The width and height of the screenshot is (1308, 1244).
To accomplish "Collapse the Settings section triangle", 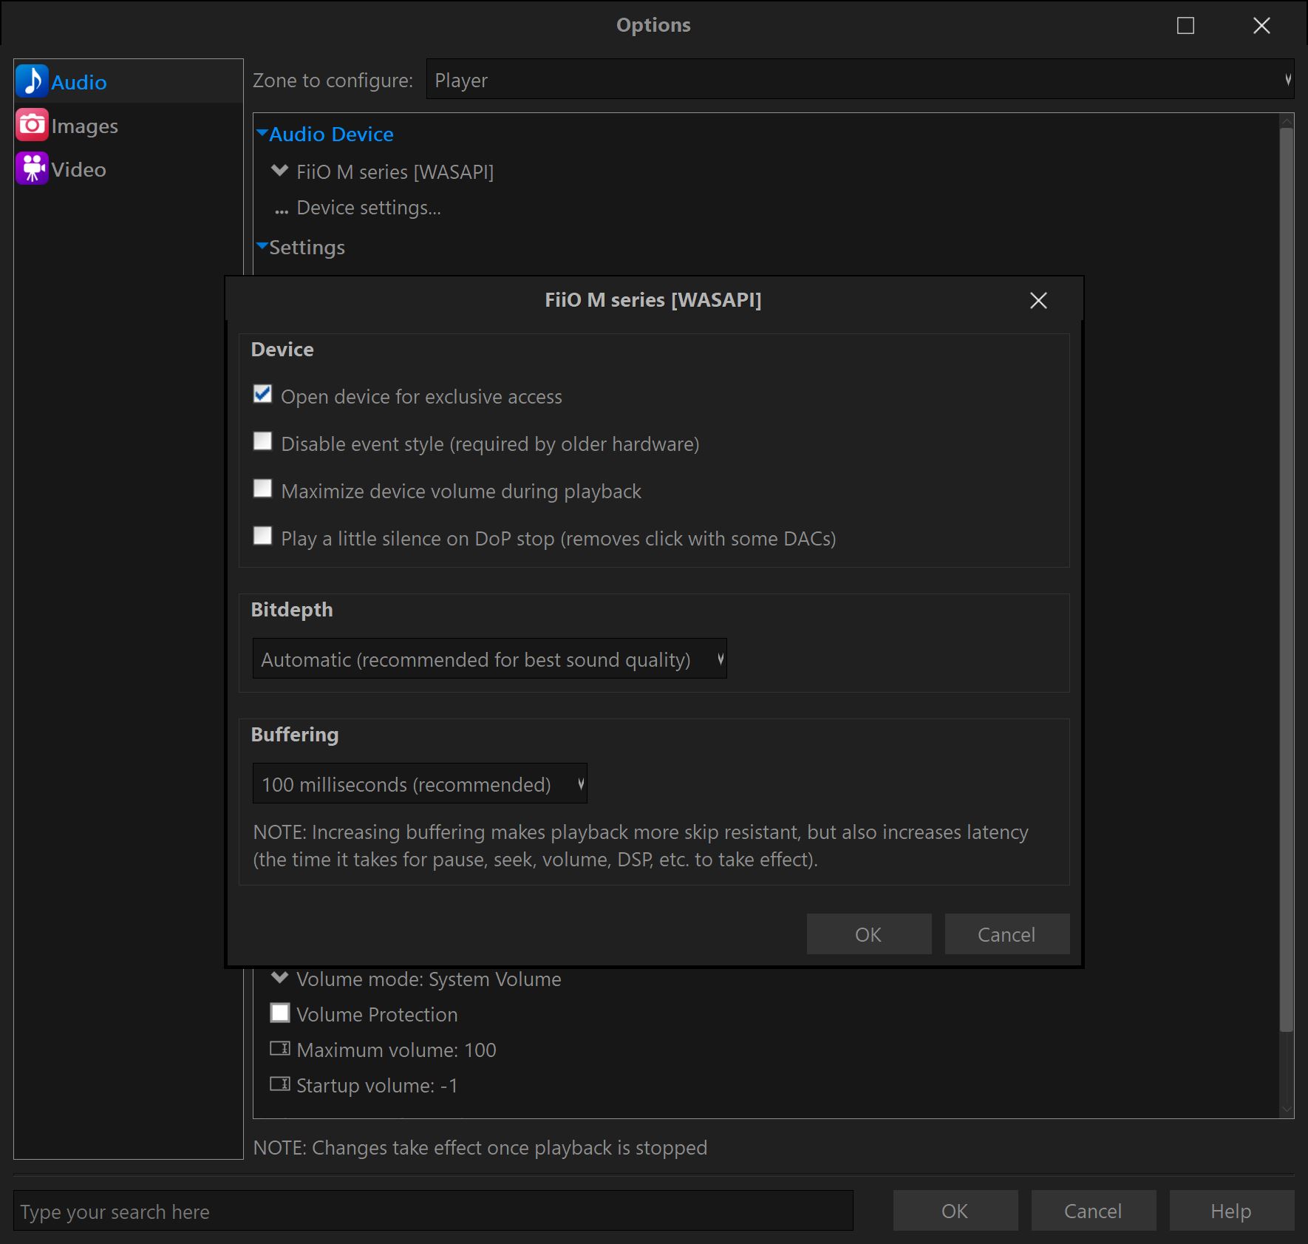I will coord(262,245).
